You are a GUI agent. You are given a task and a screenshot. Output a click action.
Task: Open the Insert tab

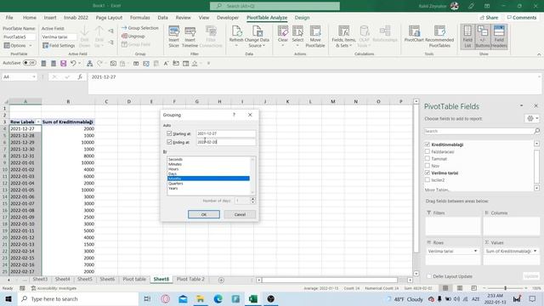[50, 17]
